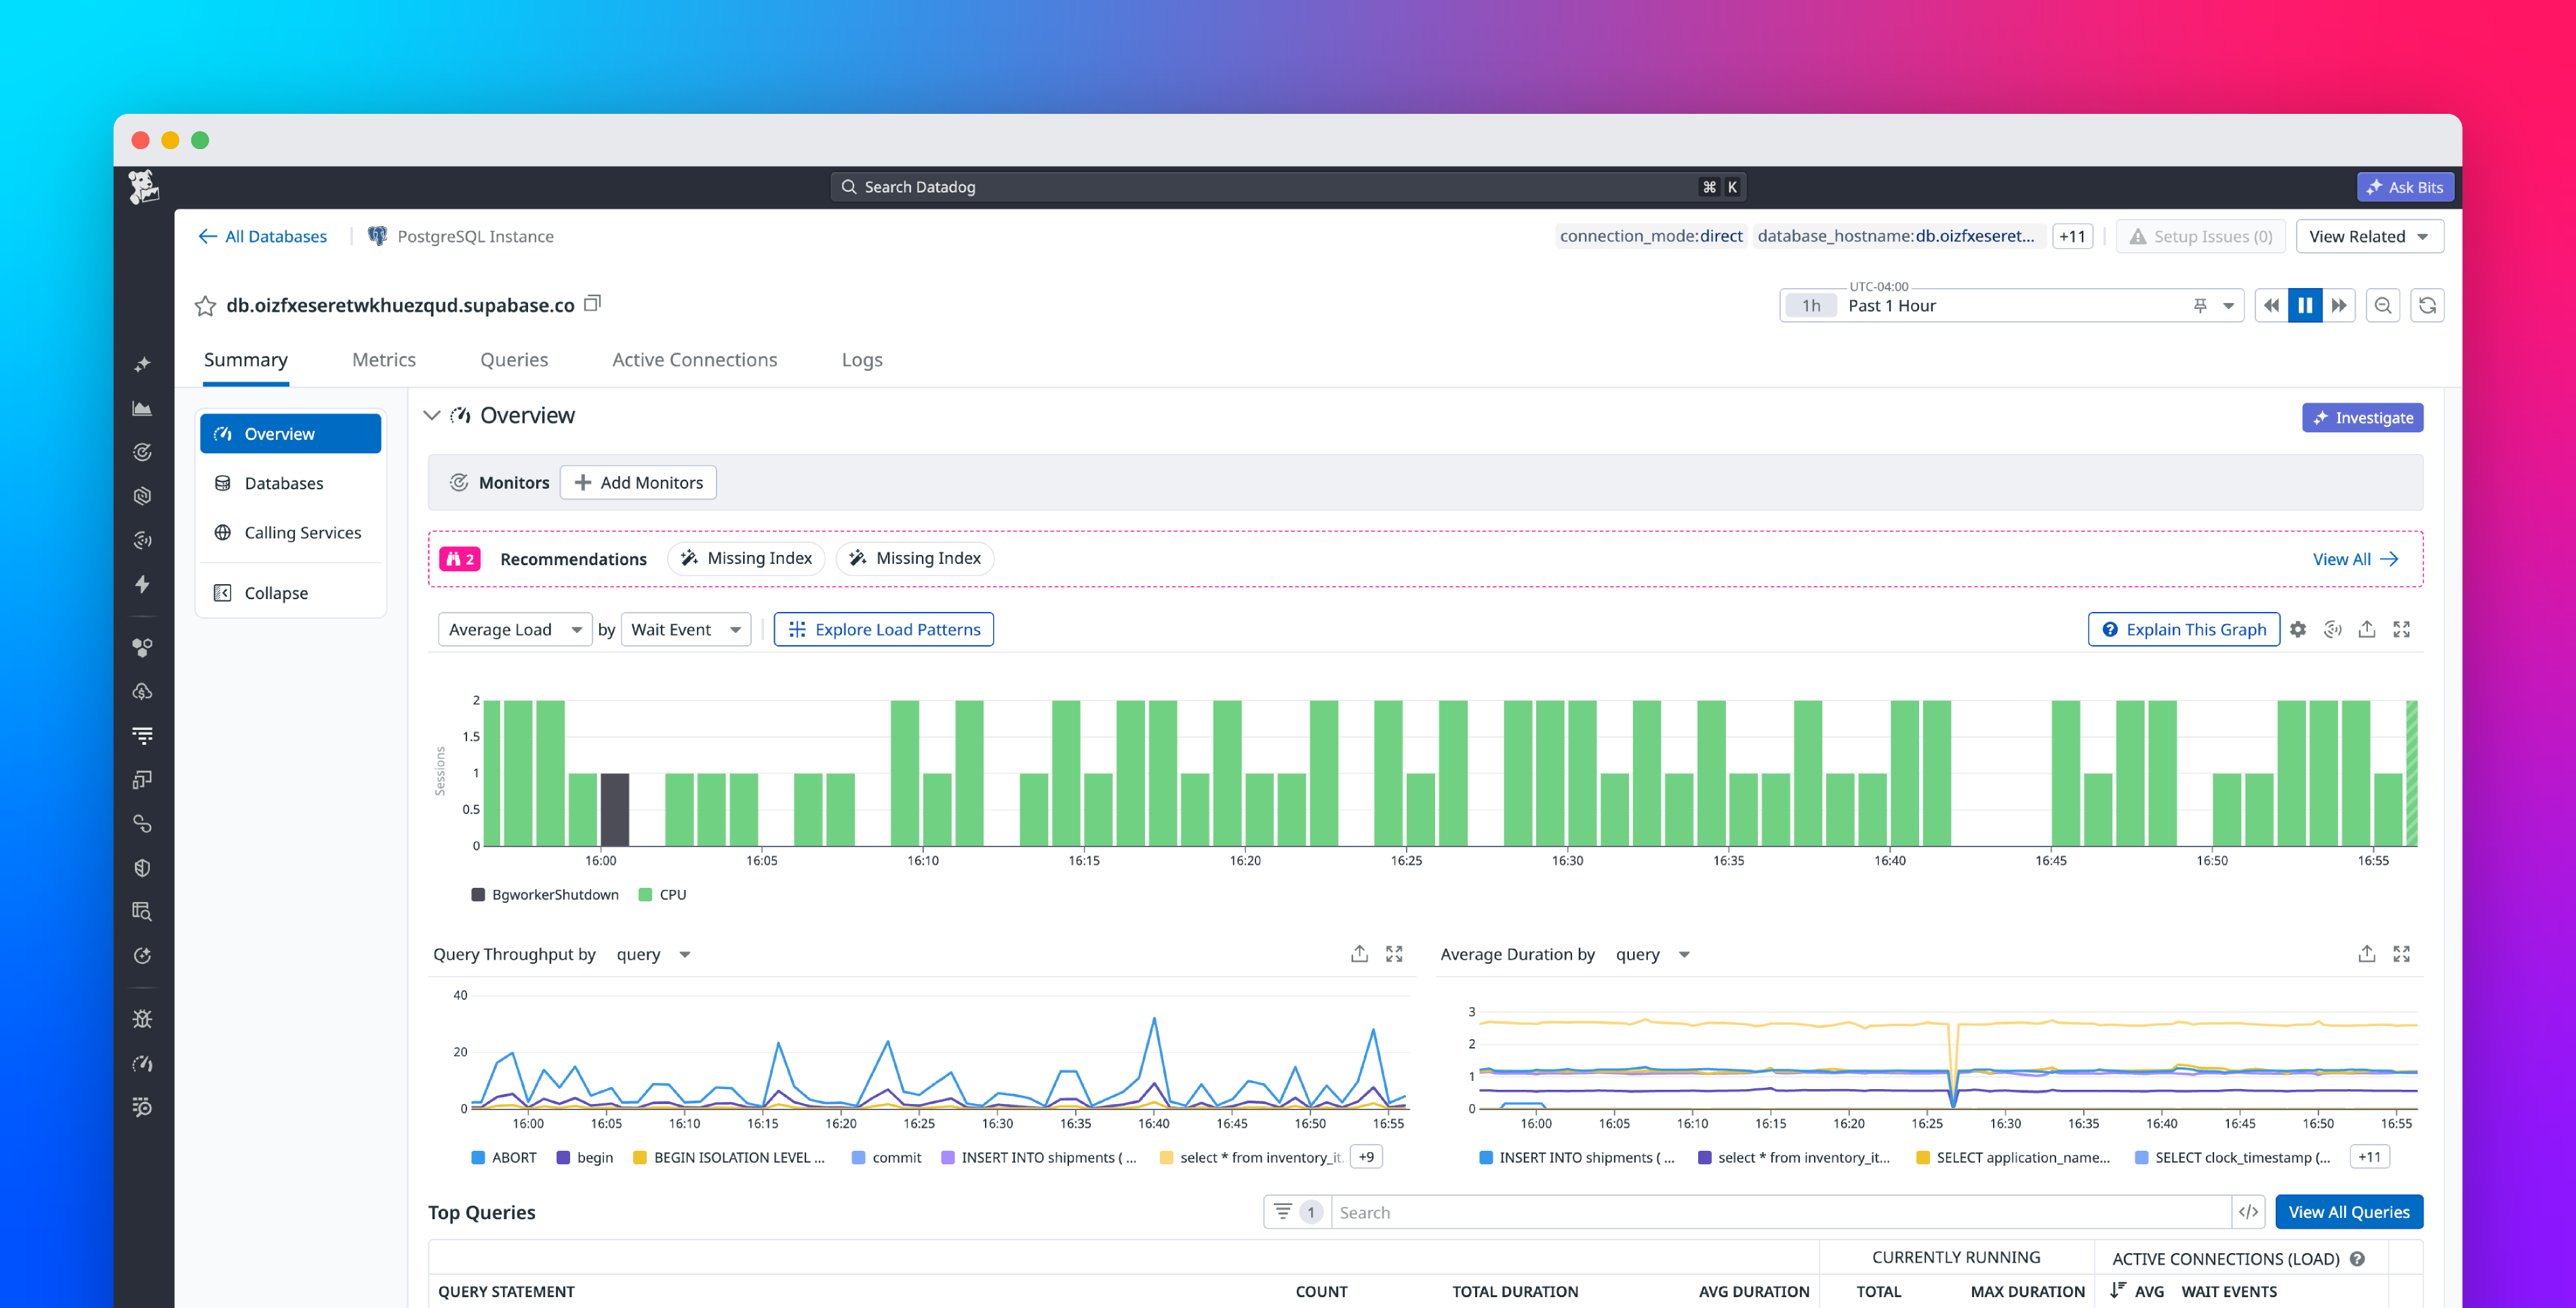Image resolution: width=2576 pixels, height=1308 pixels.
Task: Go back to All Databases
Action: [262, 236]
